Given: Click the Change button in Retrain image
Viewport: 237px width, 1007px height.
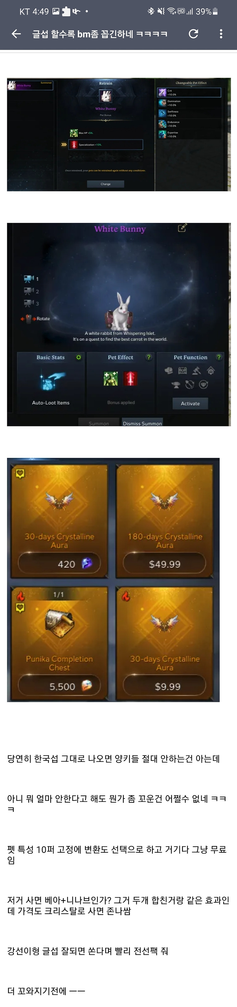Looking at the screenshot, I should (x=106, y=184).
